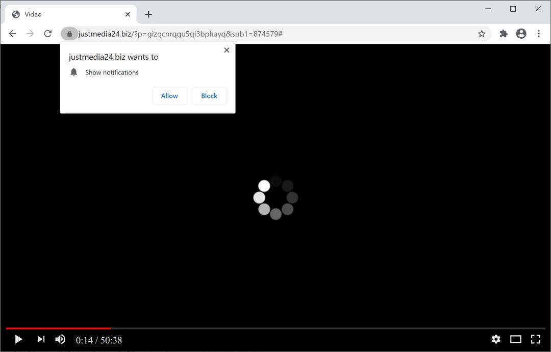Seek on the red video progress bar
The image size is (551, 352).
[x=58, y=329]
